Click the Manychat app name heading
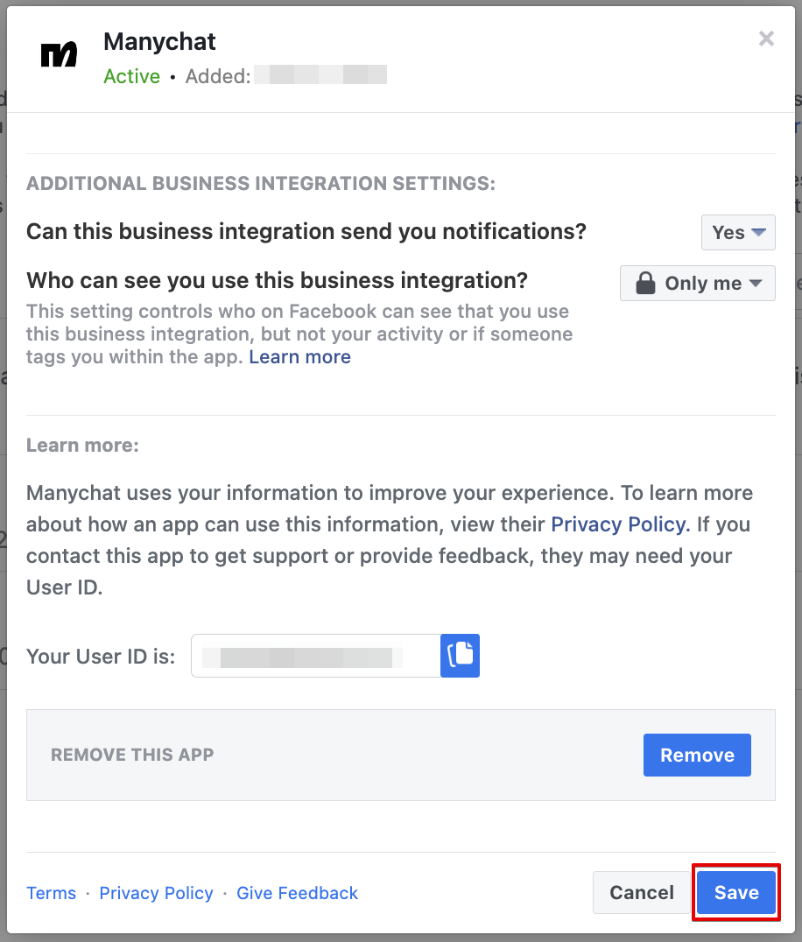 point(159,41)
